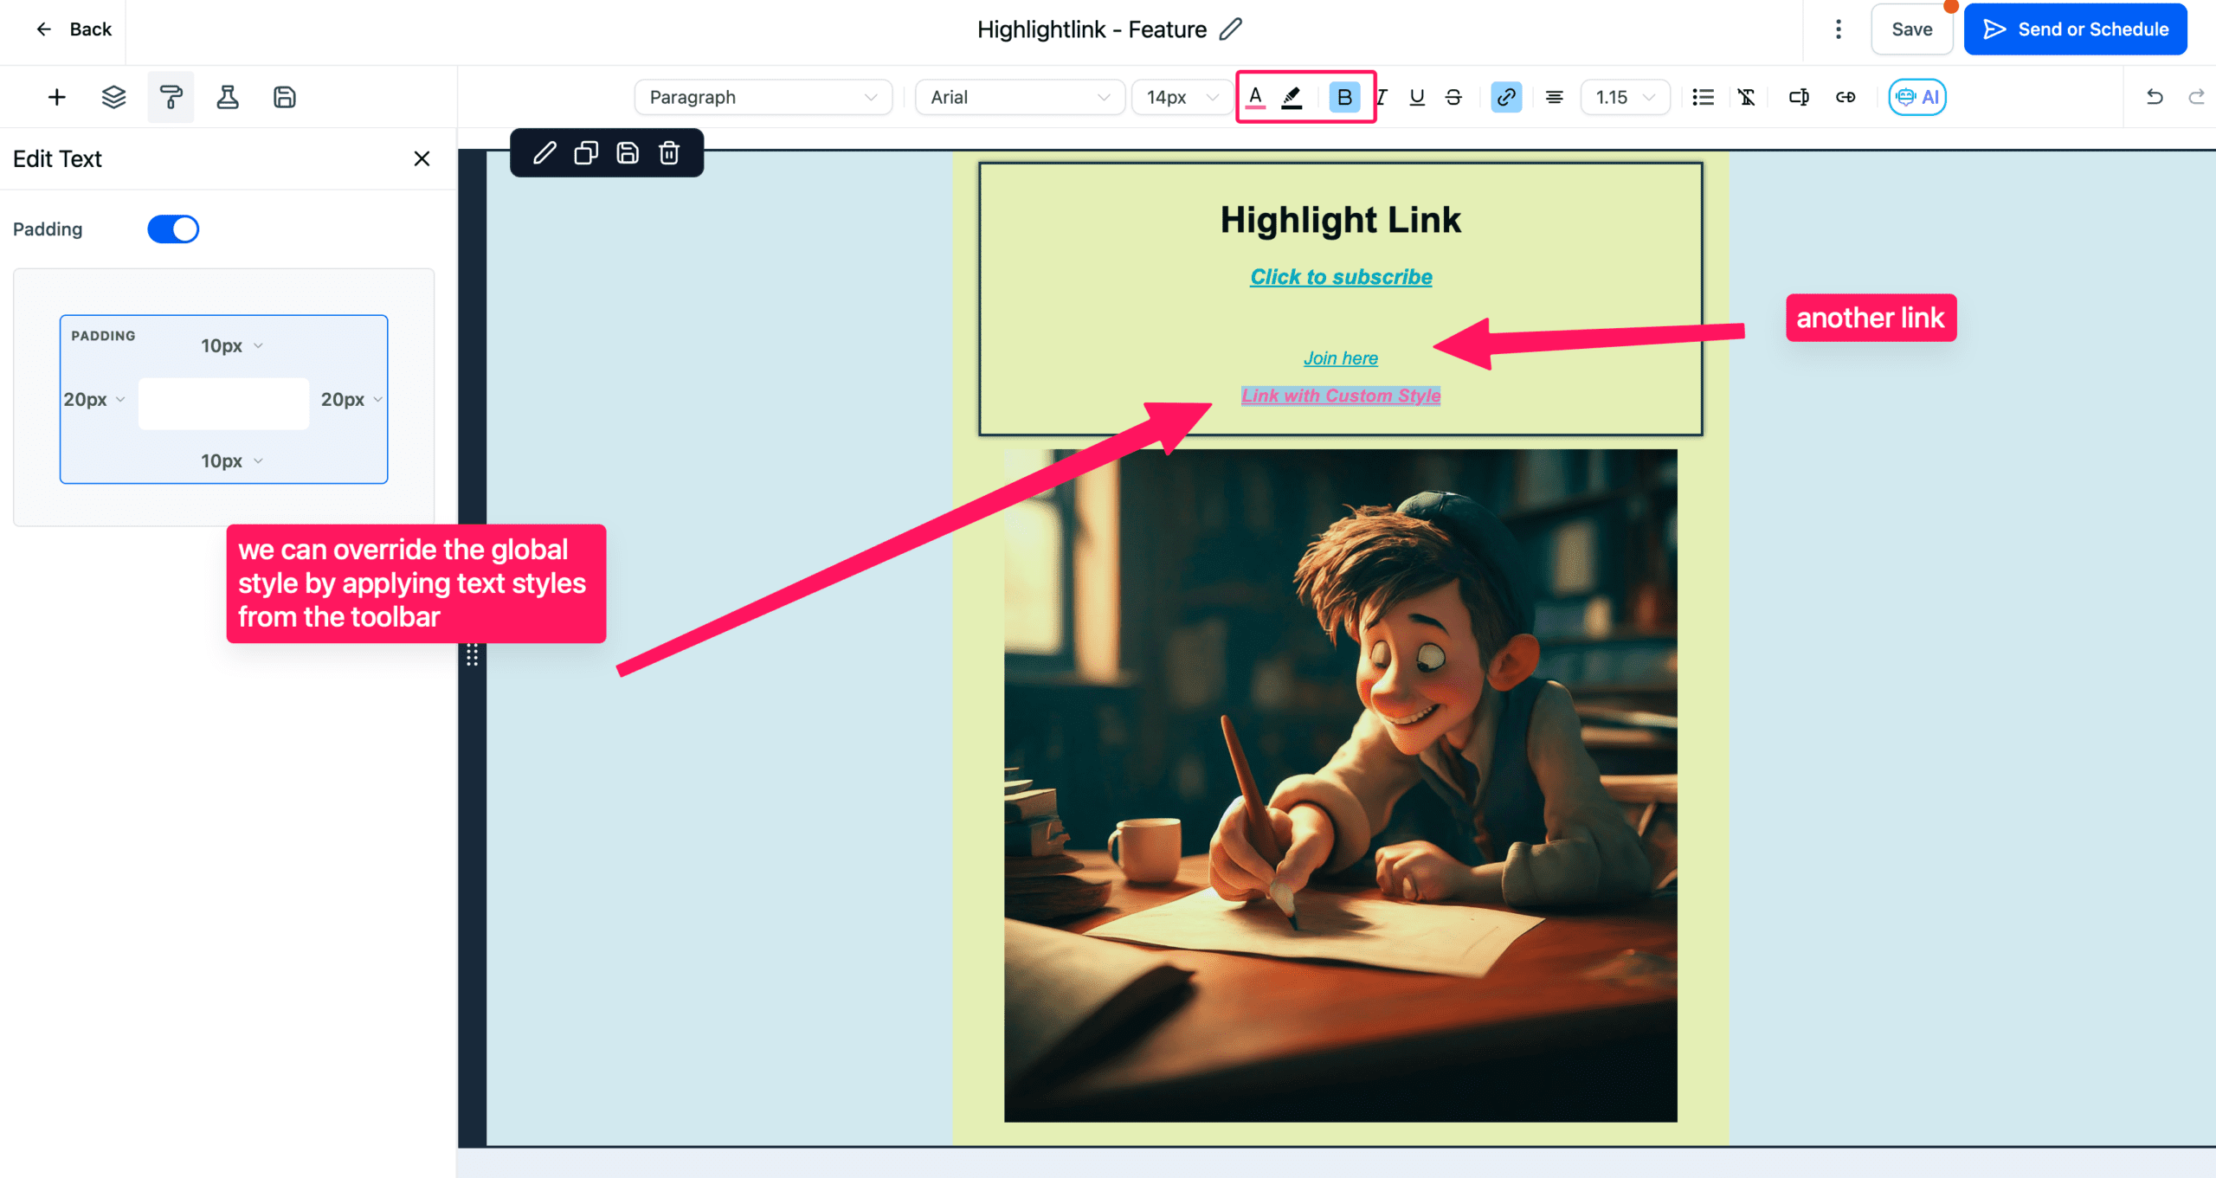Open the three-dot more options menu

[x=1838, y=29]
